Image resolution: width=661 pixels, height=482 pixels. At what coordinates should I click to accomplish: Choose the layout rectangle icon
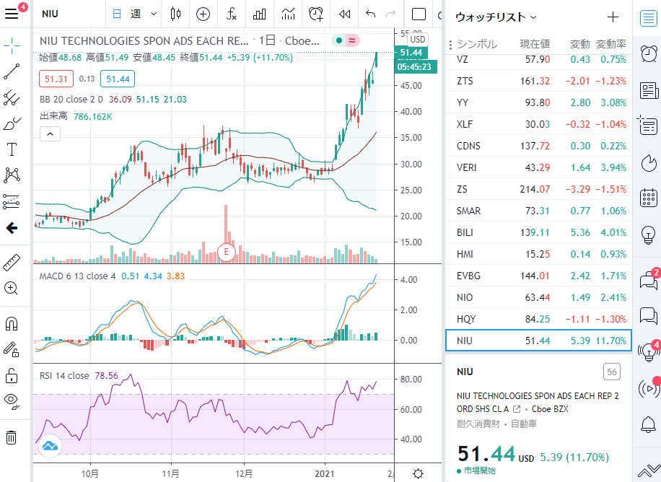click(419, 14)
